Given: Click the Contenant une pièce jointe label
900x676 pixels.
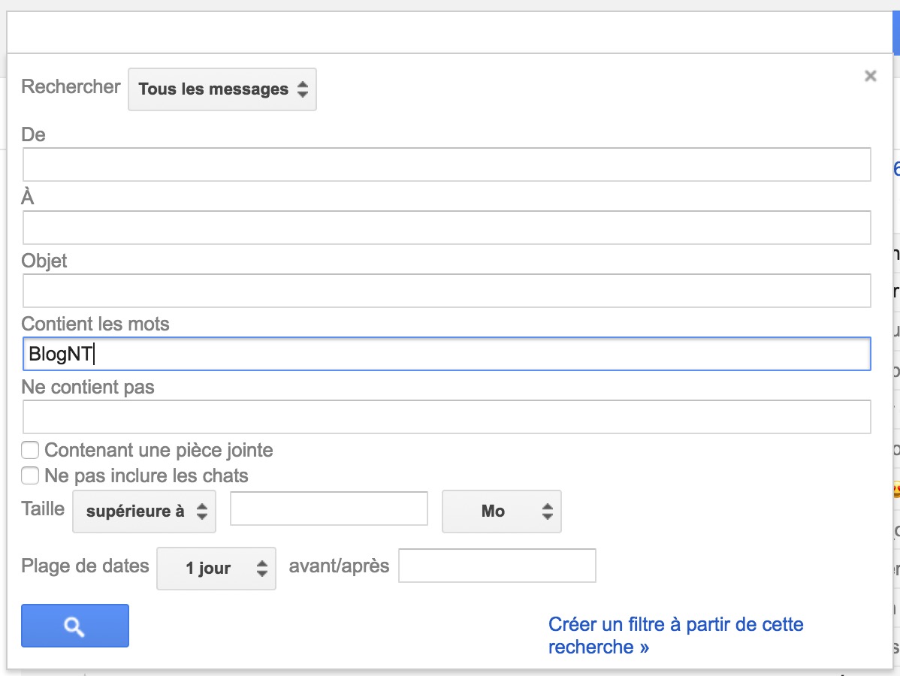Looking at the screenshot, I should [159, 450].
